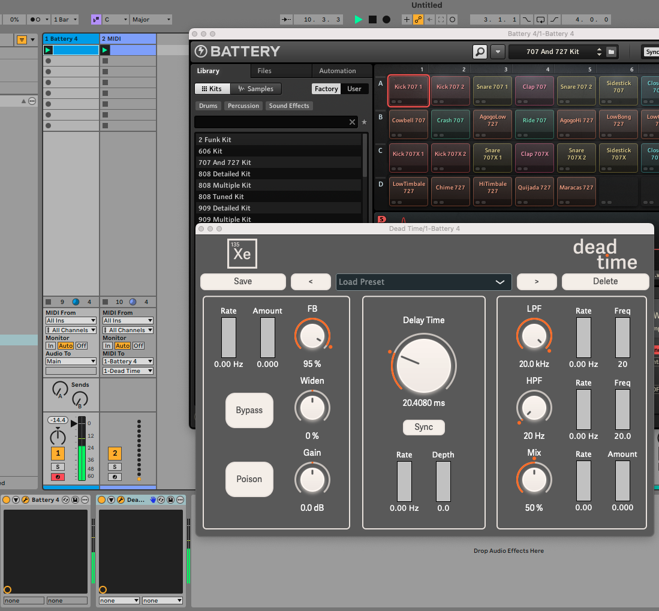The image size is (659, 611).
Task: Open track 1 Audio To Main dropdown
Action: [71, 362]
